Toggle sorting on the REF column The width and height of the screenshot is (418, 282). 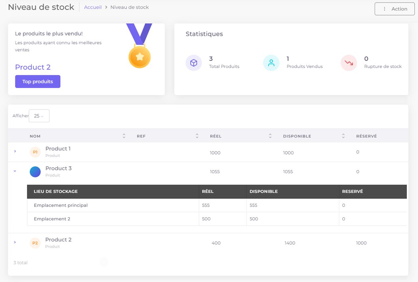(197, 135)
